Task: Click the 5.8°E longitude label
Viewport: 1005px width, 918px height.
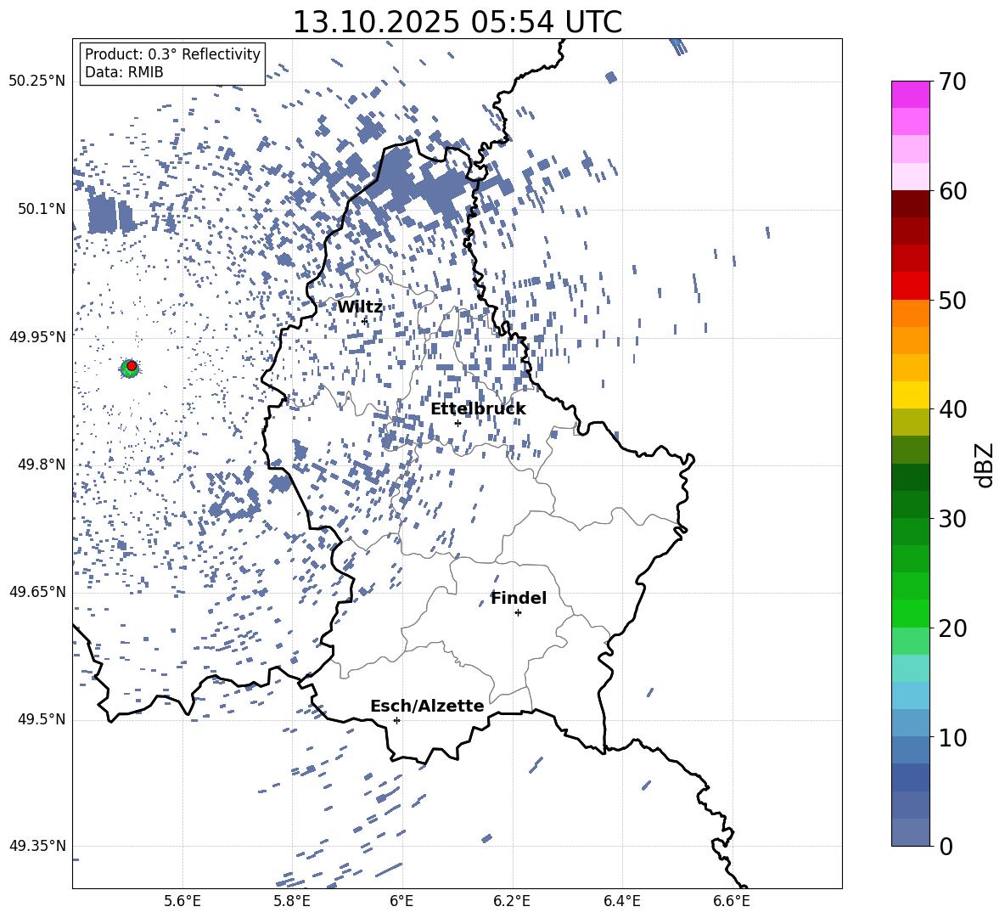Action: [292, 901]
